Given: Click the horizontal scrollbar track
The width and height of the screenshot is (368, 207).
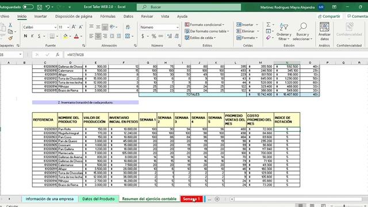Looking at the screenshot, I should (298, 199).
